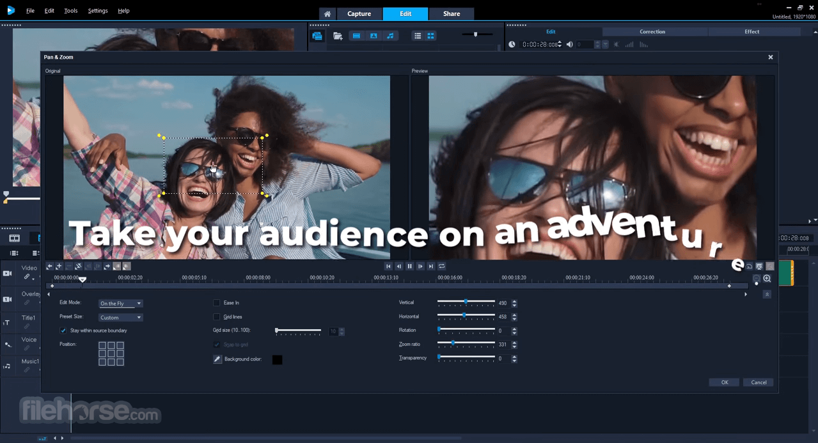Click the duration timecode spinner arrows

[x=560, y=45]
